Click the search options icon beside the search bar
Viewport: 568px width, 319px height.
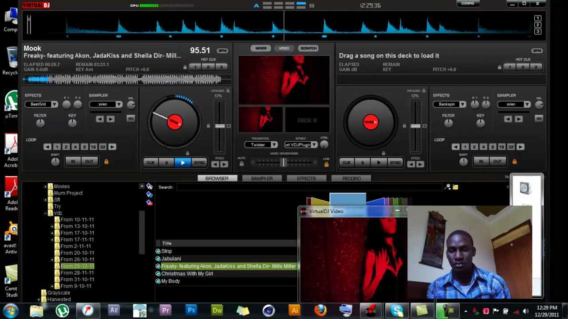(x=448, y=187)
